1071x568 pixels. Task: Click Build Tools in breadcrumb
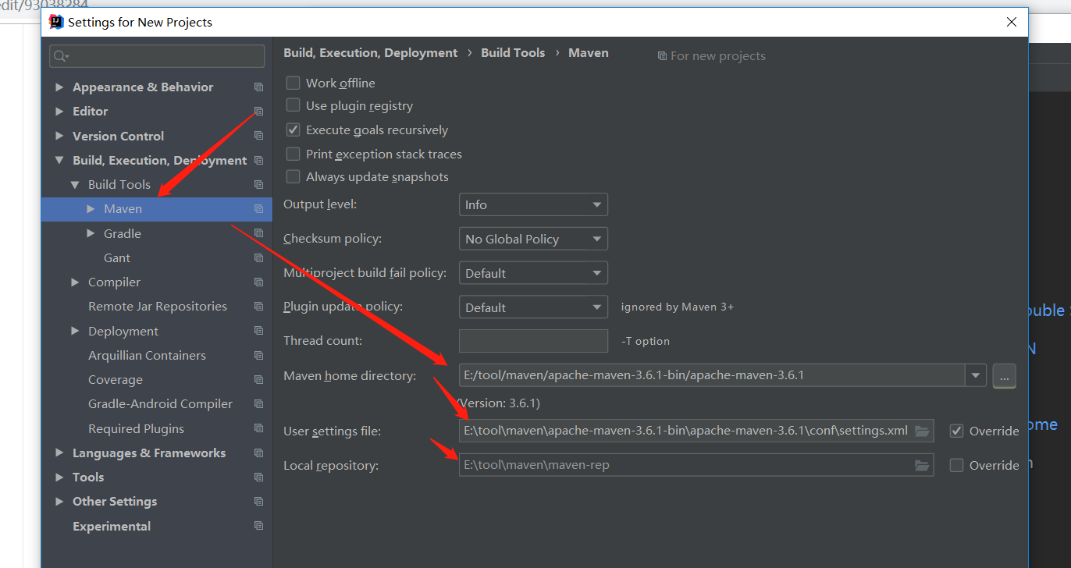(x=513, y=53)
